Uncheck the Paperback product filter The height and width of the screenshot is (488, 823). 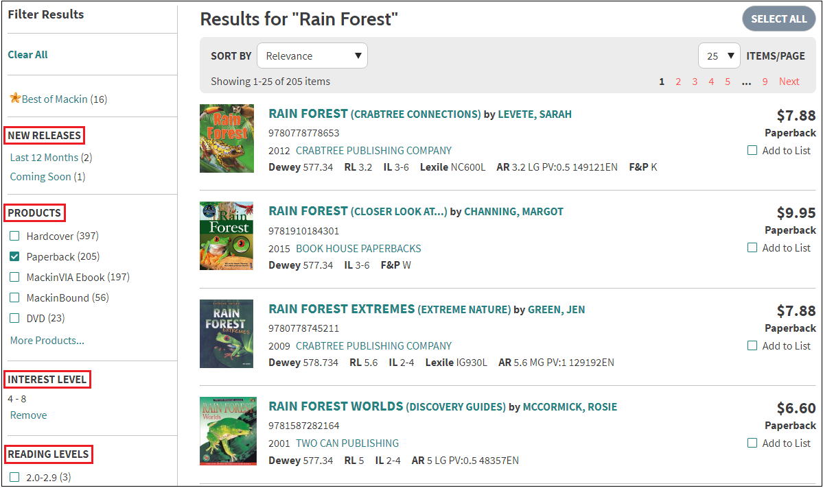coord(14,257)
